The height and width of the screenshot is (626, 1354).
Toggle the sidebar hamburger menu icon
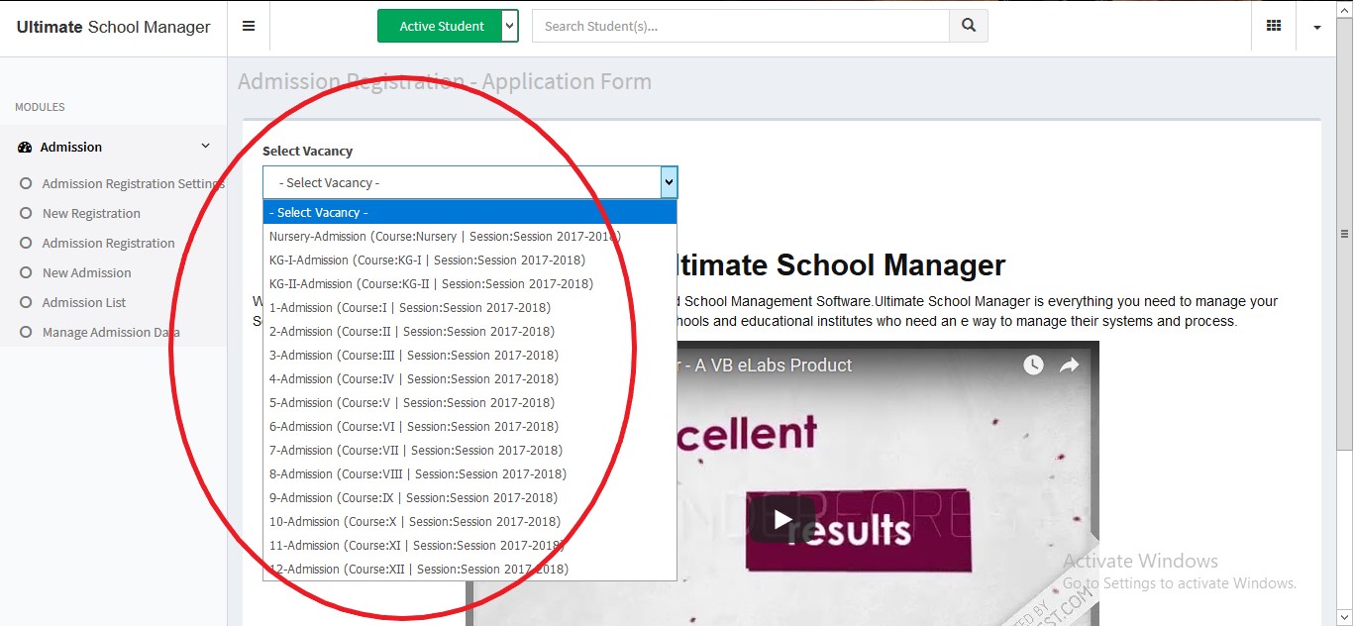(249, 27)
